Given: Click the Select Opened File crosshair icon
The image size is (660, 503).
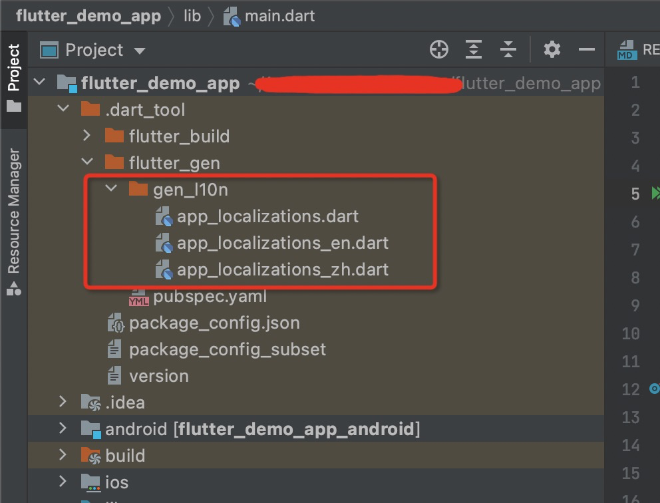Looking at the screenshot, I should click(439, 49).
